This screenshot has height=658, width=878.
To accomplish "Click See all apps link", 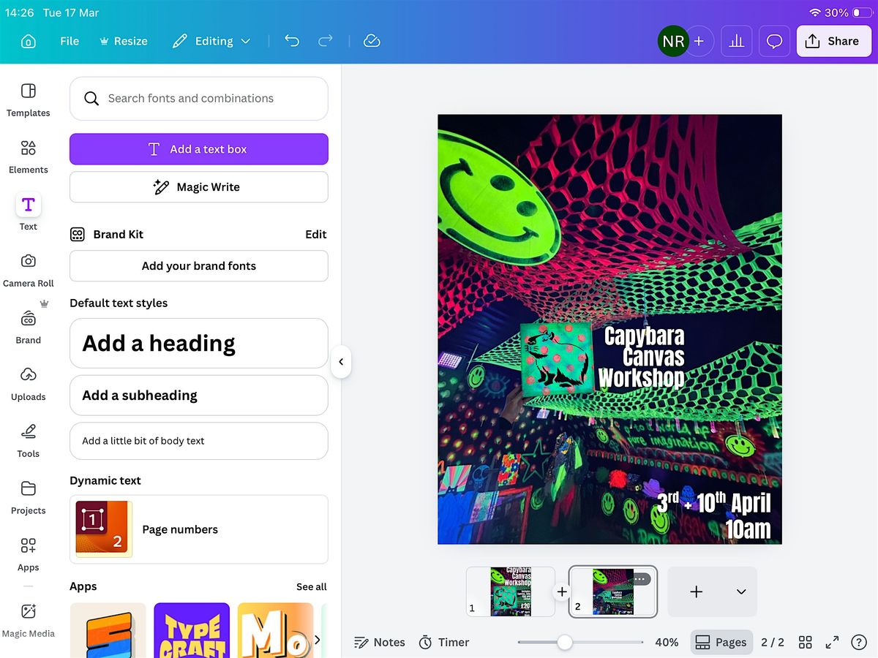I will coord(311,586).
